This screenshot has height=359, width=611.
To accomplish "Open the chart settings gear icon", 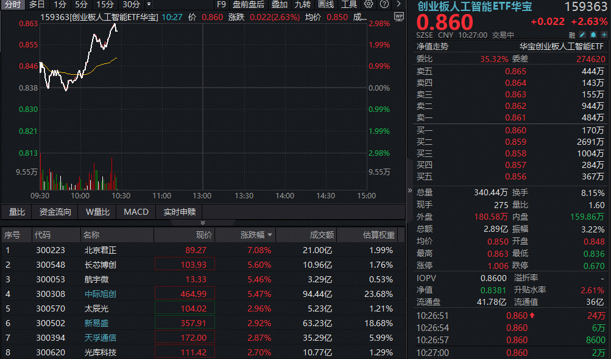I will pos(369,5).
